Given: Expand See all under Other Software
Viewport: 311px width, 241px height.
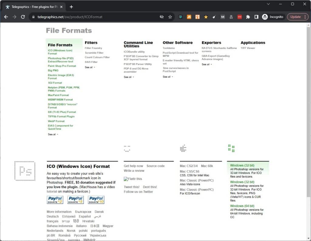Looking at the screenshot, I should 168,77.
